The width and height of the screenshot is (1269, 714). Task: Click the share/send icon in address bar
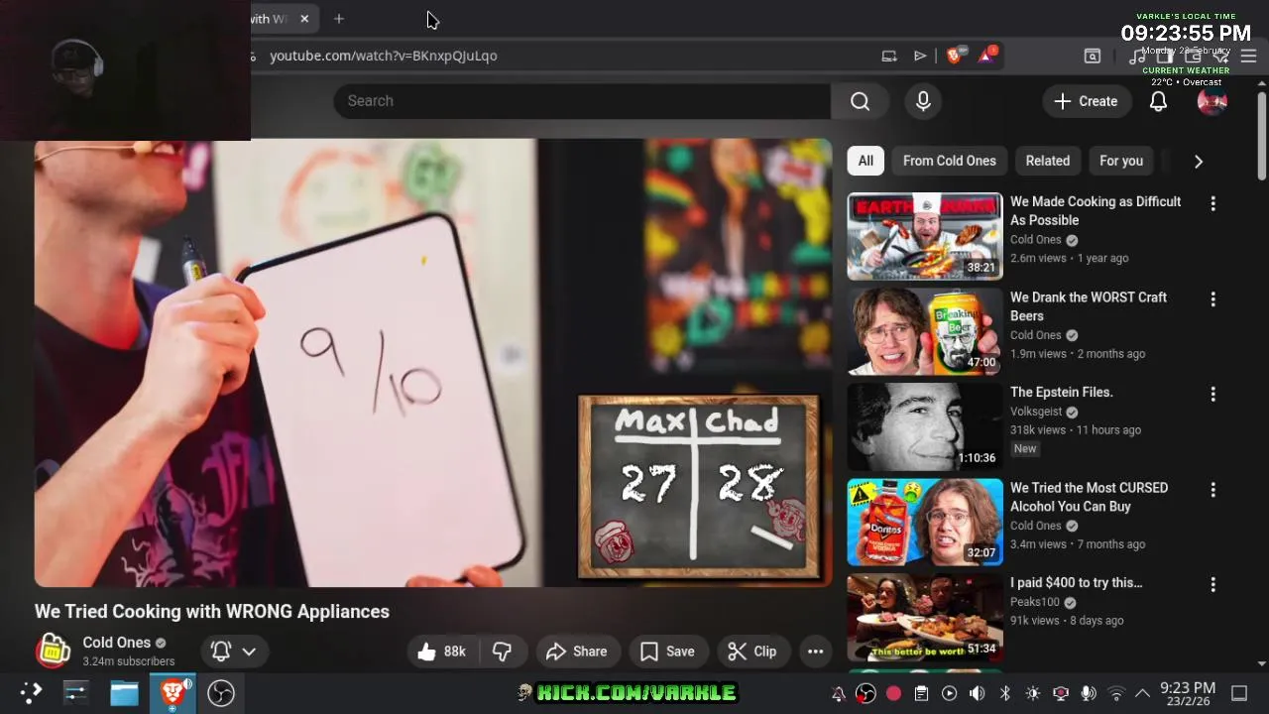pyautogui.click(x=920, y=56)
